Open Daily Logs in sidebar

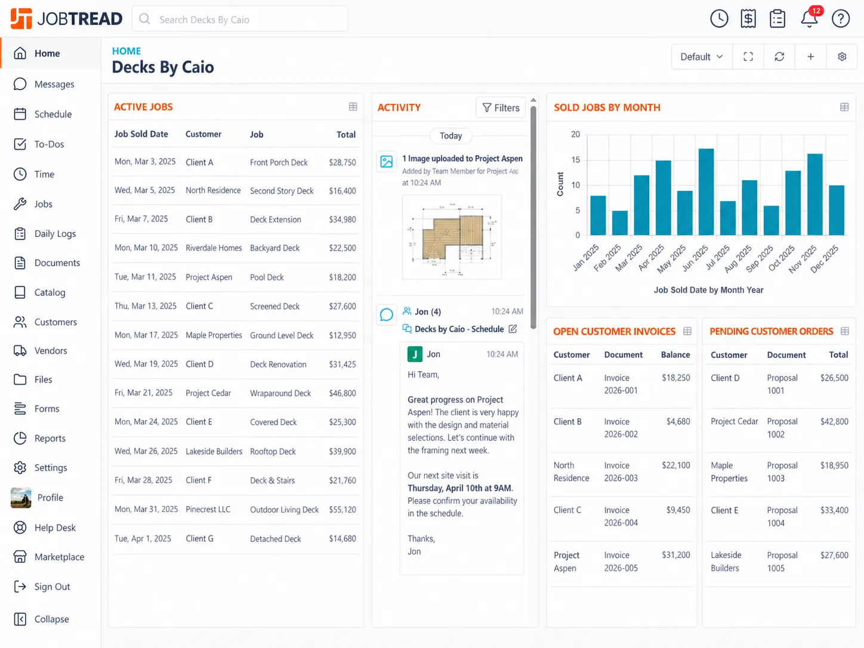coord(51,234)
